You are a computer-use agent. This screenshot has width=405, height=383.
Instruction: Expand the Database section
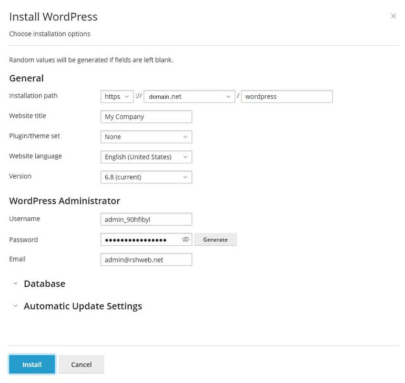44,283
